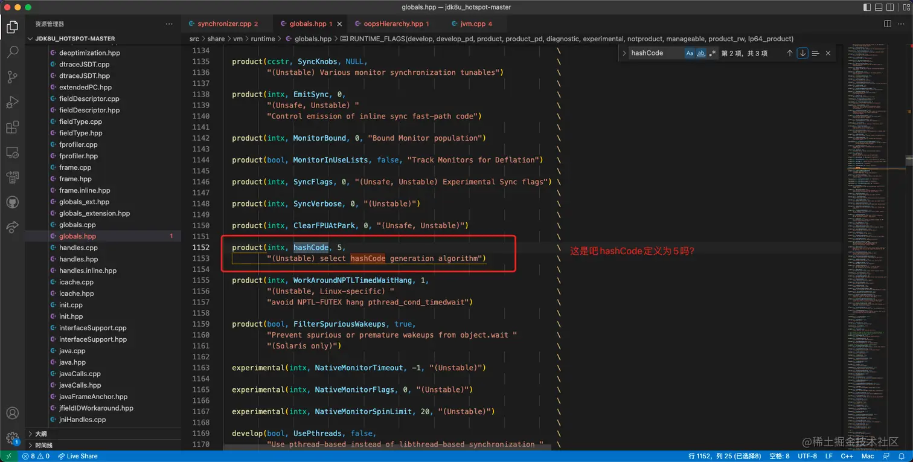This screenshot has width=913, height=462.
Task: Open the runtime breadcrumb dropdown
Action: [263, 39]
